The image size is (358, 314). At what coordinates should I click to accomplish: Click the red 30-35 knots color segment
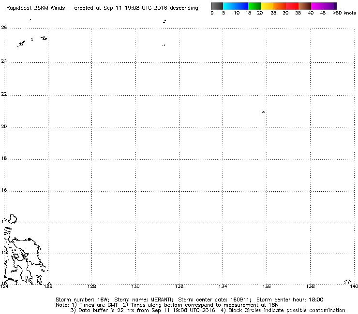292,6
